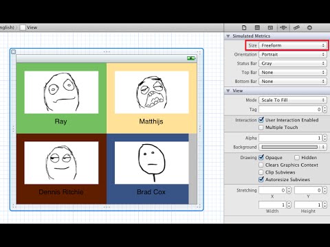Viewport: 330px width, 247px height.
Task: Select the Matthijs label on yellow cell
Action: (x=151, y=121)
